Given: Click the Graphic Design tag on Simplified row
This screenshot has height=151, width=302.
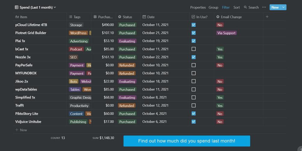Looking at the screenshot, I should click(80, 98).
